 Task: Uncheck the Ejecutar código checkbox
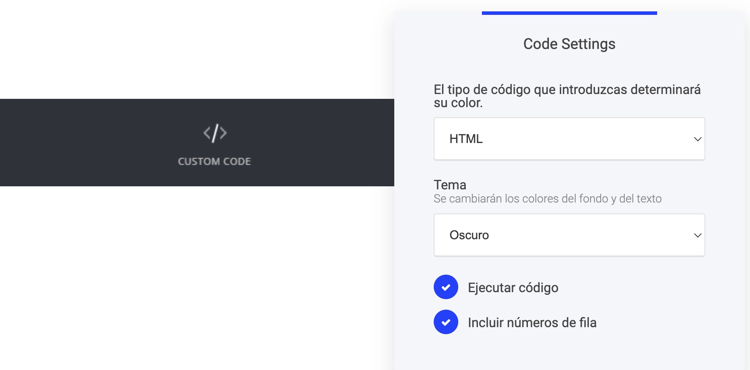point(446,287)
